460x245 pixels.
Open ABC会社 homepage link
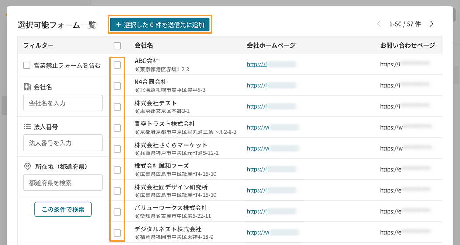pos(257,64)
